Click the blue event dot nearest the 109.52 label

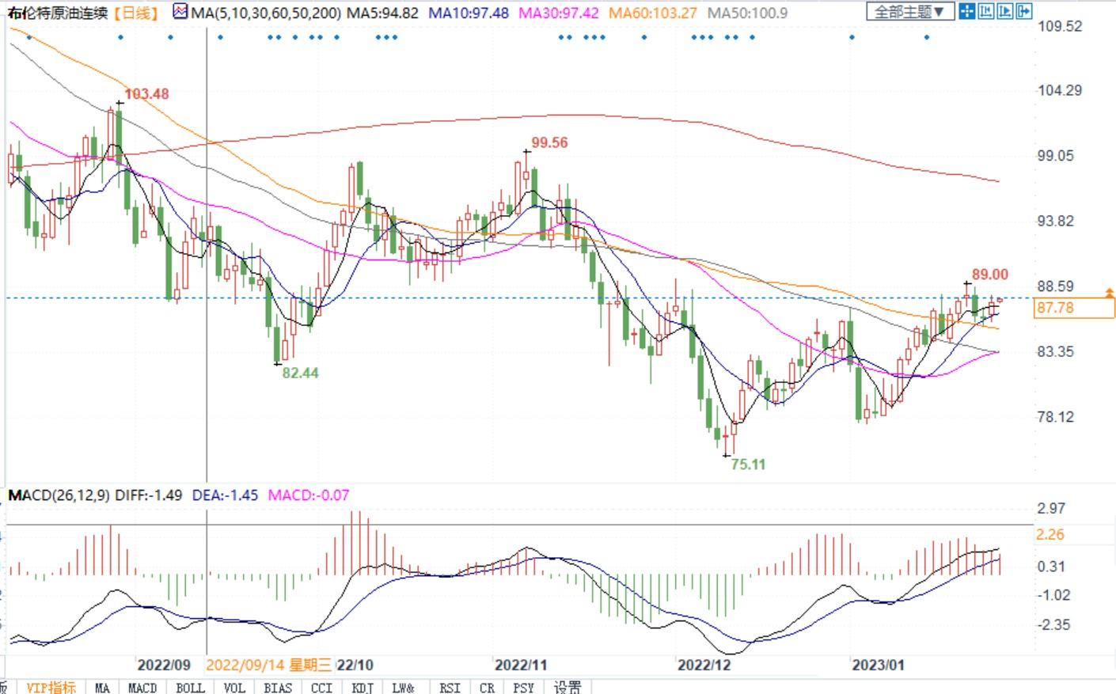point(926,37)
